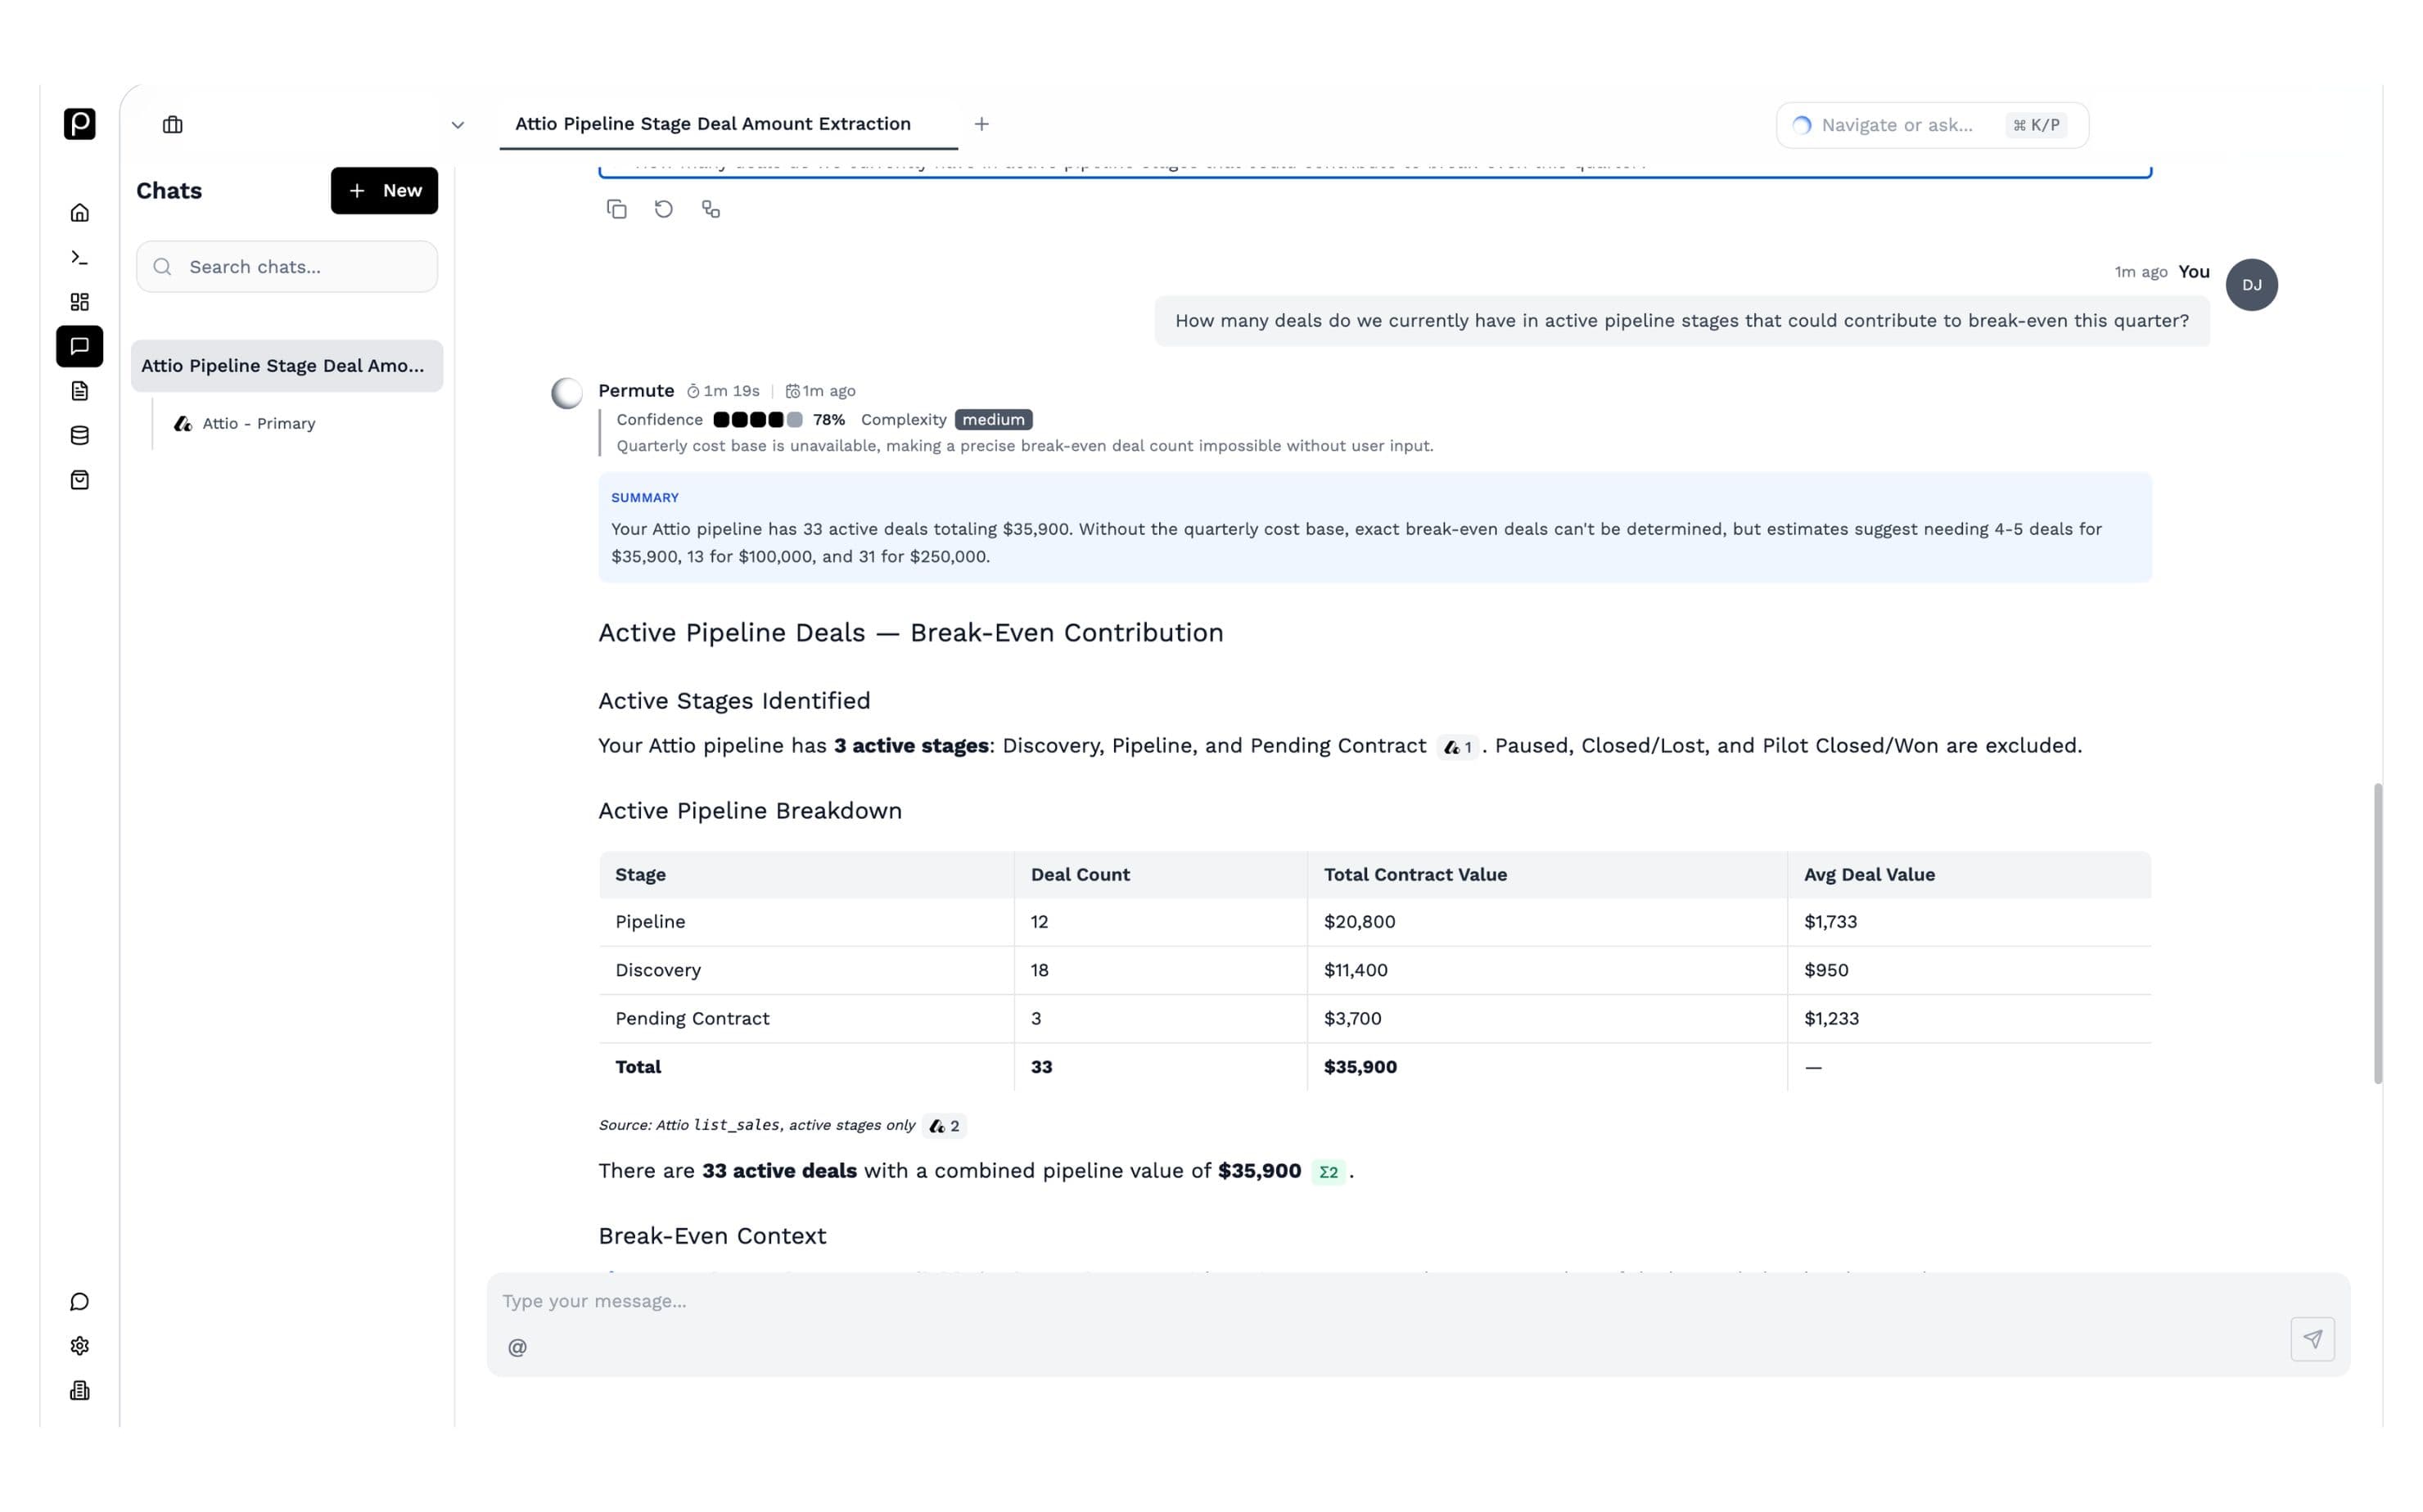Start a New chat
Viewport: 2423px width, 1512px height.
tap(384, 190)
